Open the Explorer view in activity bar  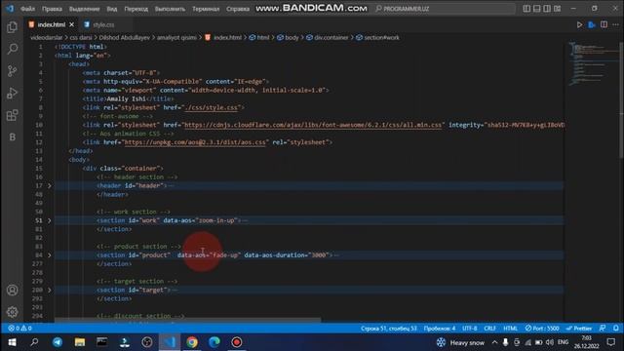13,27
